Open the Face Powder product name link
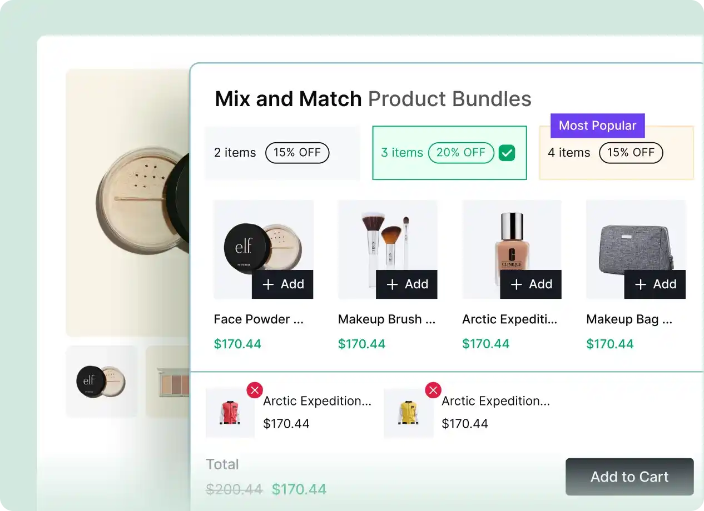 pyautogui.click(x=259, y=319)
